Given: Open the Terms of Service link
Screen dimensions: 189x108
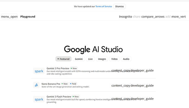Looking at the screenshot, I should (104, 6).
